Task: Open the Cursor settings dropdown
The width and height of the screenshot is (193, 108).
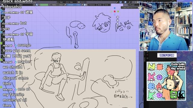Action: (x=107, y=5)
